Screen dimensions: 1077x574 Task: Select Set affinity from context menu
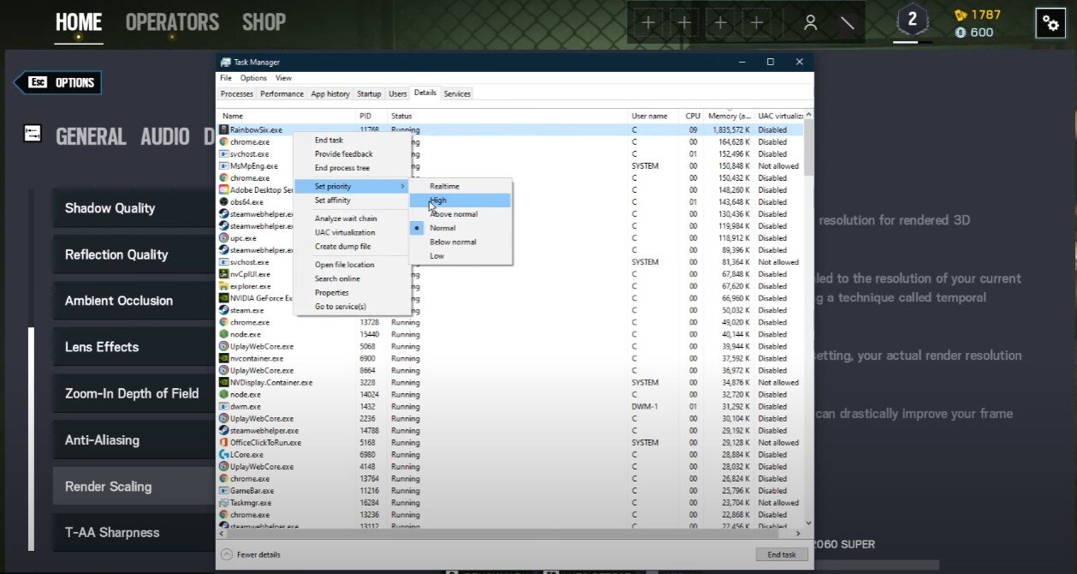pyautogui.click(x=332, y=200)
